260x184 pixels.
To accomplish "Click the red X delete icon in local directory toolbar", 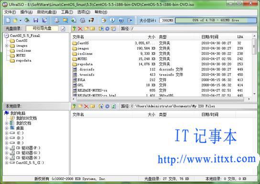I will [86, 106].
